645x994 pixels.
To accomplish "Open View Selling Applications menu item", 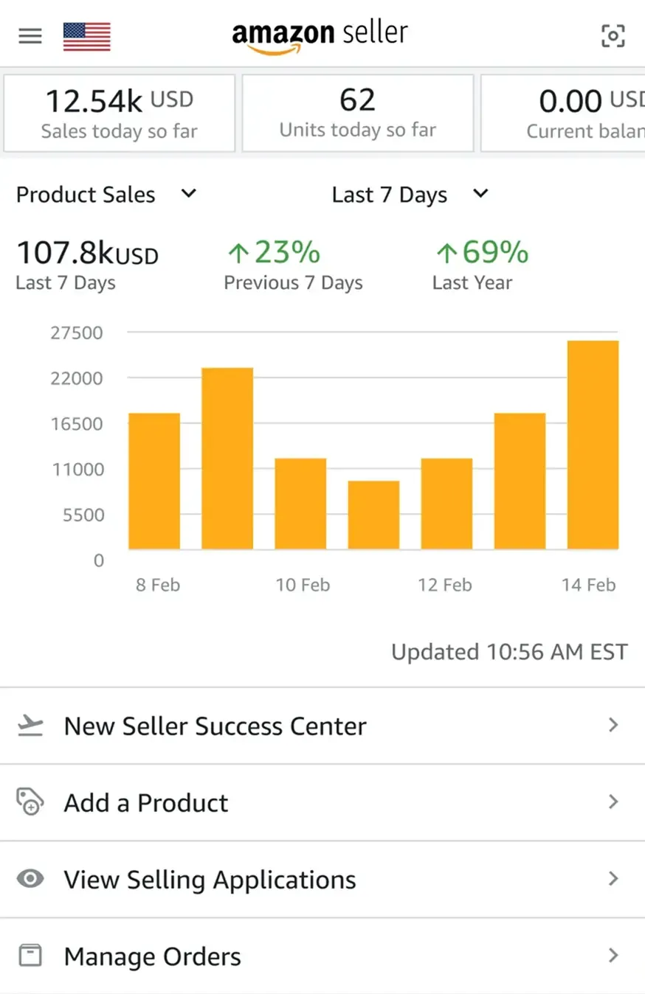I will (x=322, y=879).
